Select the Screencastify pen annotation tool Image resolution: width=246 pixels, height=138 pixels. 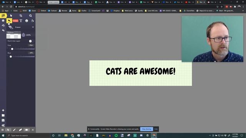pos(14,130)
